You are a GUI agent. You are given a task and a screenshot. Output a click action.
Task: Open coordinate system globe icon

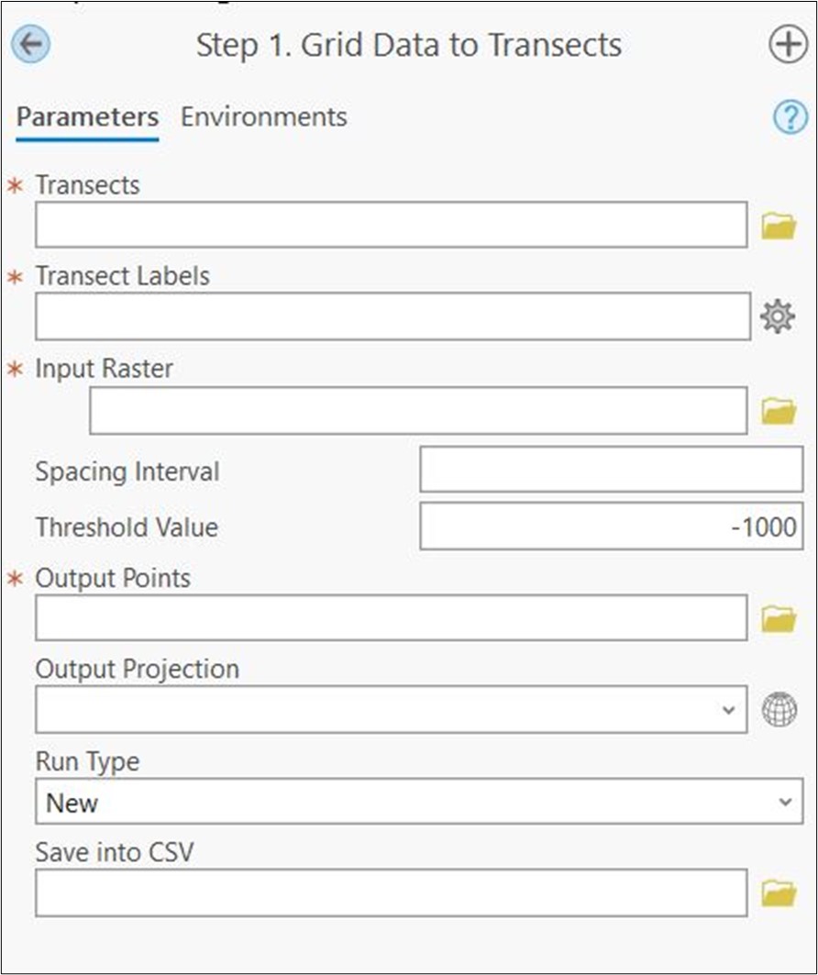tap(779, 709)
